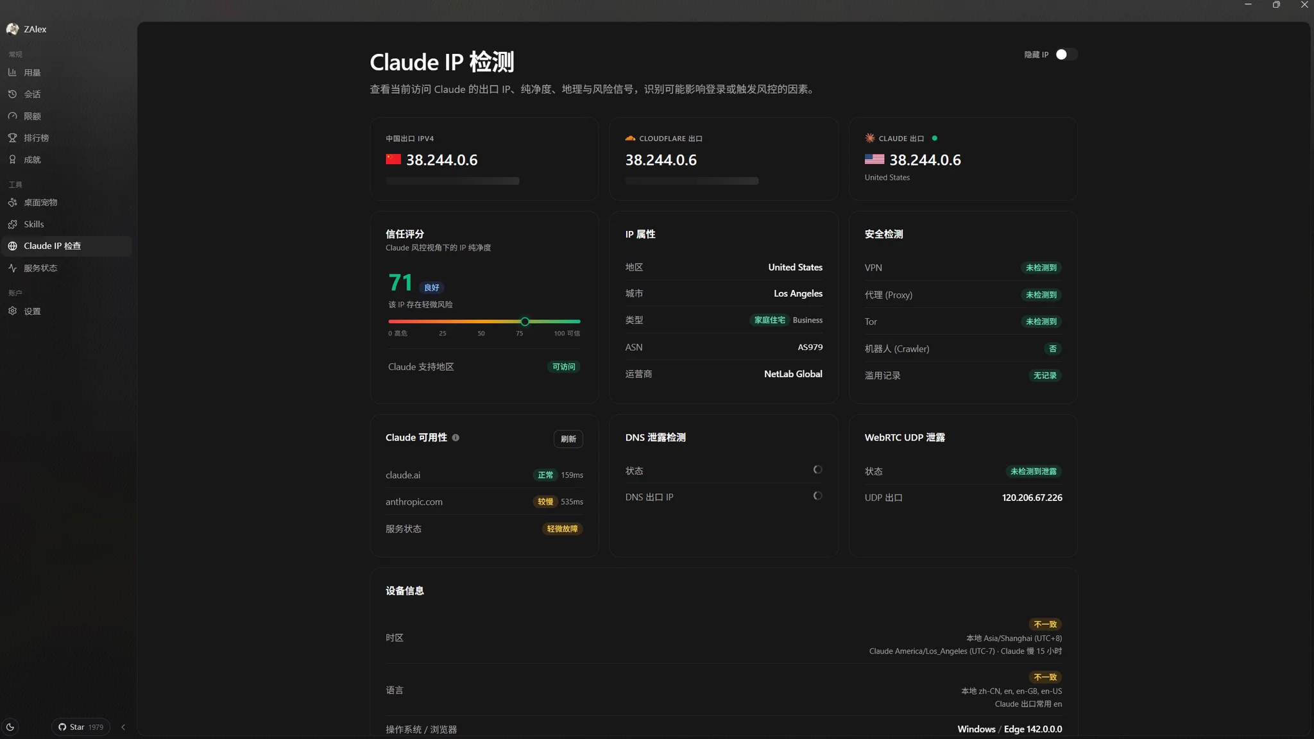Click the Windows / Edge 142.0.0.0 value
This screenshot has height=739, width=1314.
(x=1009, y=729)
